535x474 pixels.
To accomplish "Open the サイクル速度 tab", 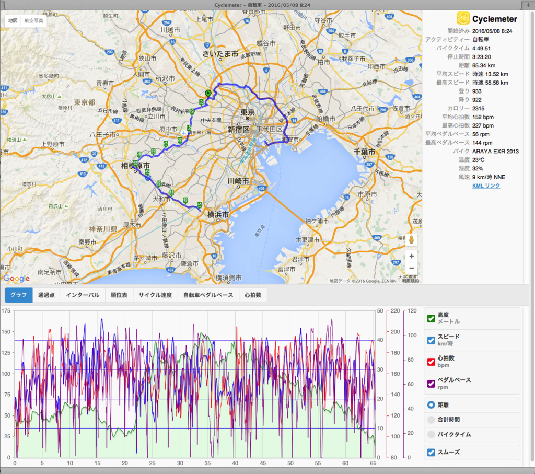I will 155,295.
